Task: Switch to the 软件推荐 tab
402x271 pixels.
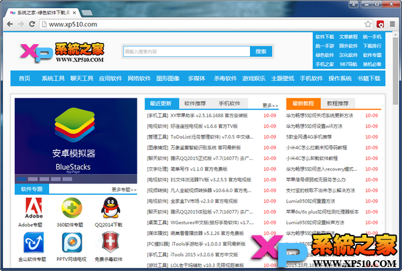Action: (195, 104)
